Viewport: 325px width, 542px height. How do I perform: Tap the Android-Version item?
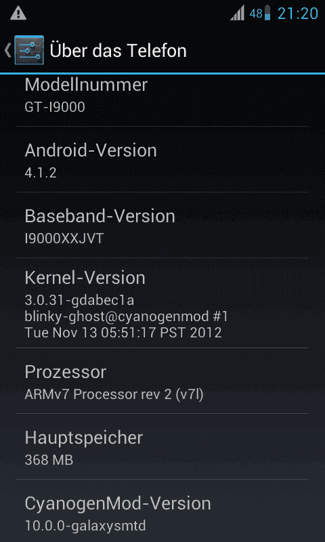[162, 159]
